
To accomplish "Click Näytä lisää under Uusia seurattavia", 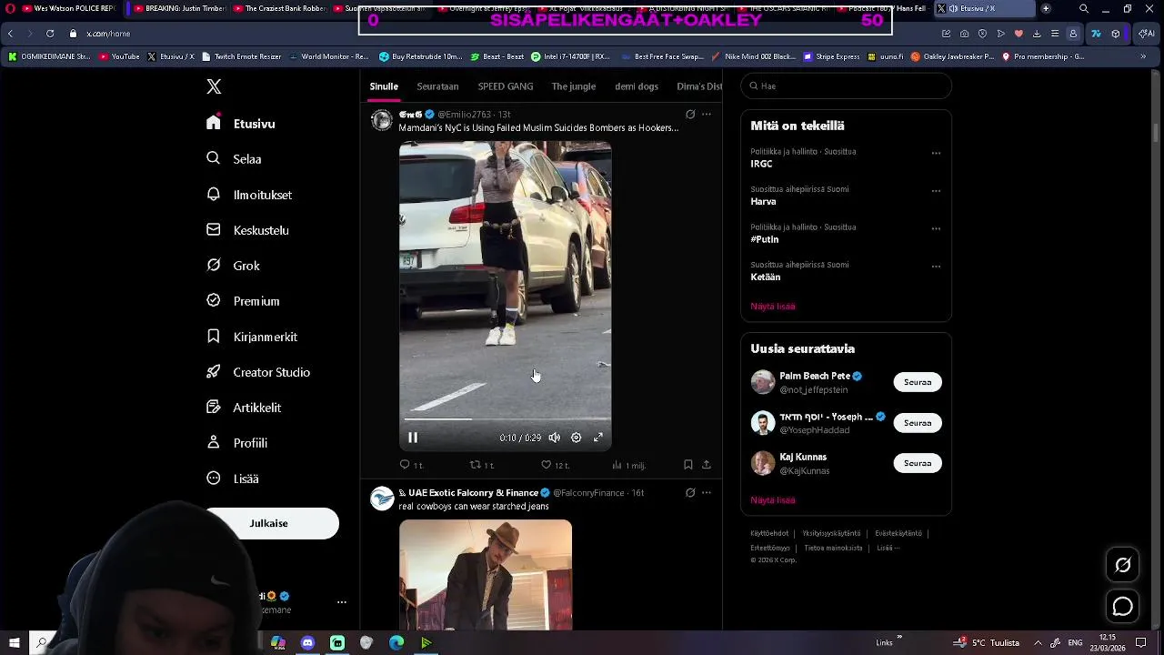I will click(x=773, y=500).
